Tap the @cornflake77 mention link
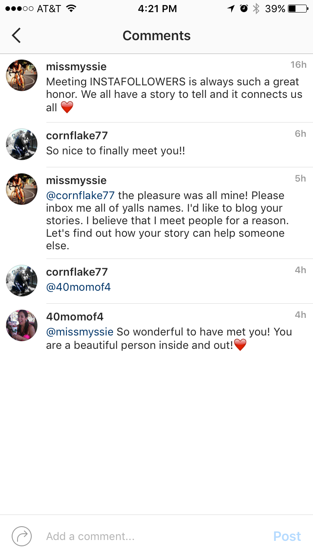The width and height of the screenshot is (313, 558). tap(81, 195)
